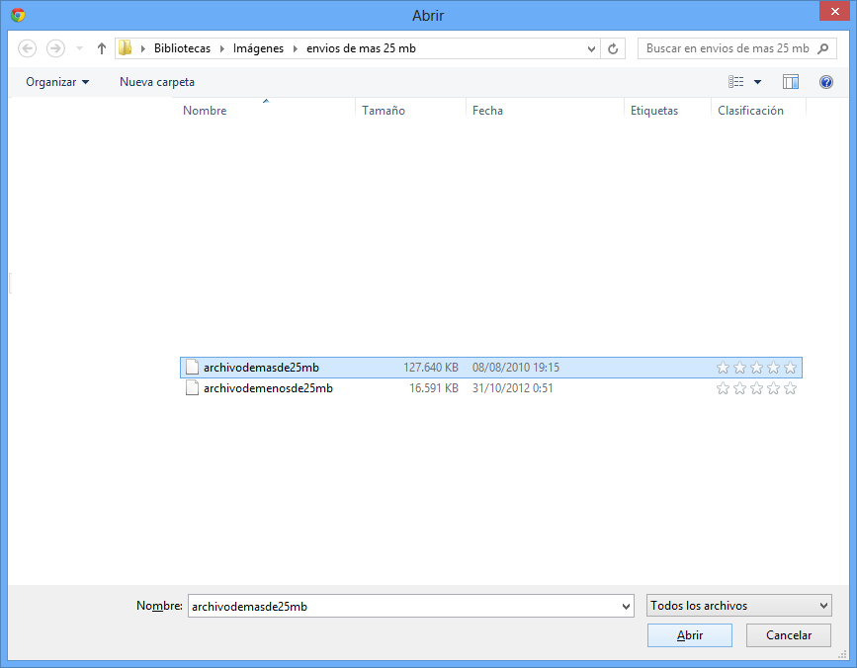This screenshot has width=857, height=668.
Task: Click the folder icon in address bar
Action: (126, 48)
